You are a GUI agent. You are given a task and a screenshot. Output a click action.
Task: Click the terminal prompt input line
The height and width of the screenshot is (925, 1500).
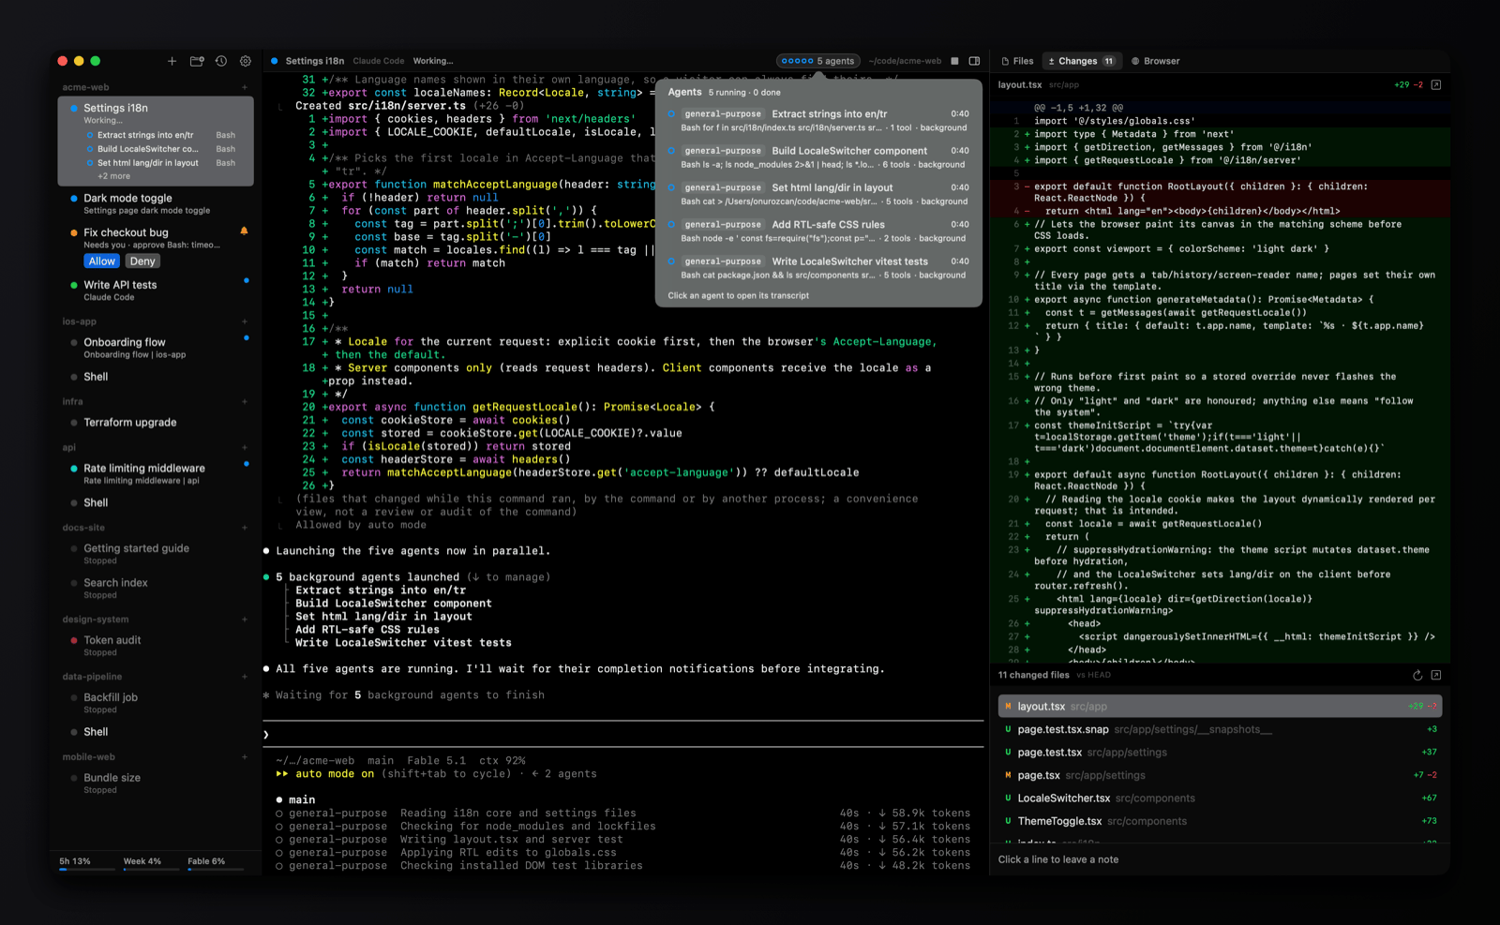click(x=623, y=735)
